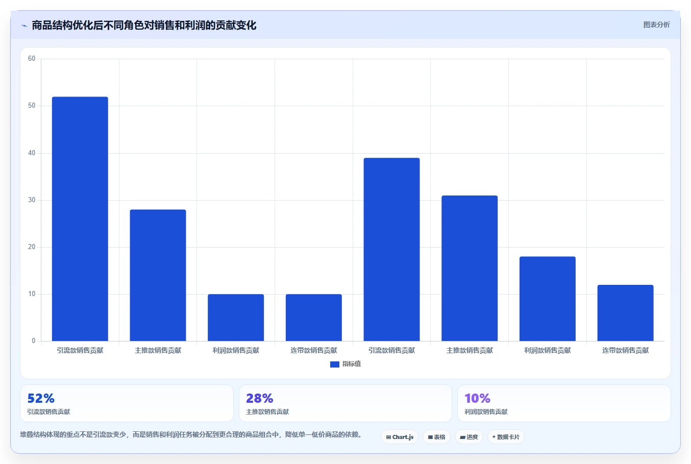This screenshot has height=464, width=691.
Task: Click the 指标值 legend text
Action: pyautogui.click(x=352, y=364)
